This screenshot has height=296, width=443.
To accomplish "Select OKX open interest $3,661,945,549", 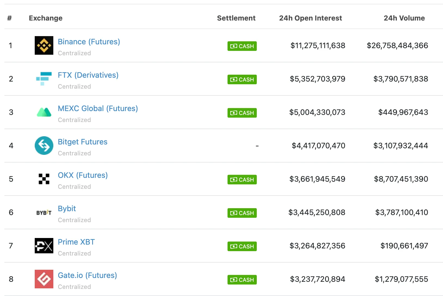I will [317, 179].
